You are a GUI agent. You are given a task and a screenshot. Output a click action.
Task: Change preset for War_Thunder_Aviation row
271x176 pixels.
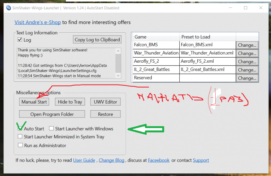point(247,53)
